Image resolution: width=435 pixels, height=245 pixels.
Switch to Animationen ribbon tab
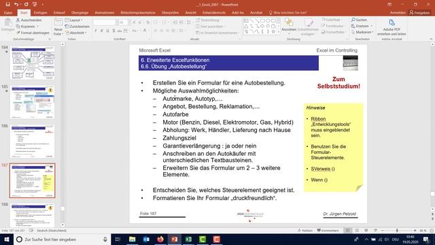pyautogui.click(x=104, y=13)
